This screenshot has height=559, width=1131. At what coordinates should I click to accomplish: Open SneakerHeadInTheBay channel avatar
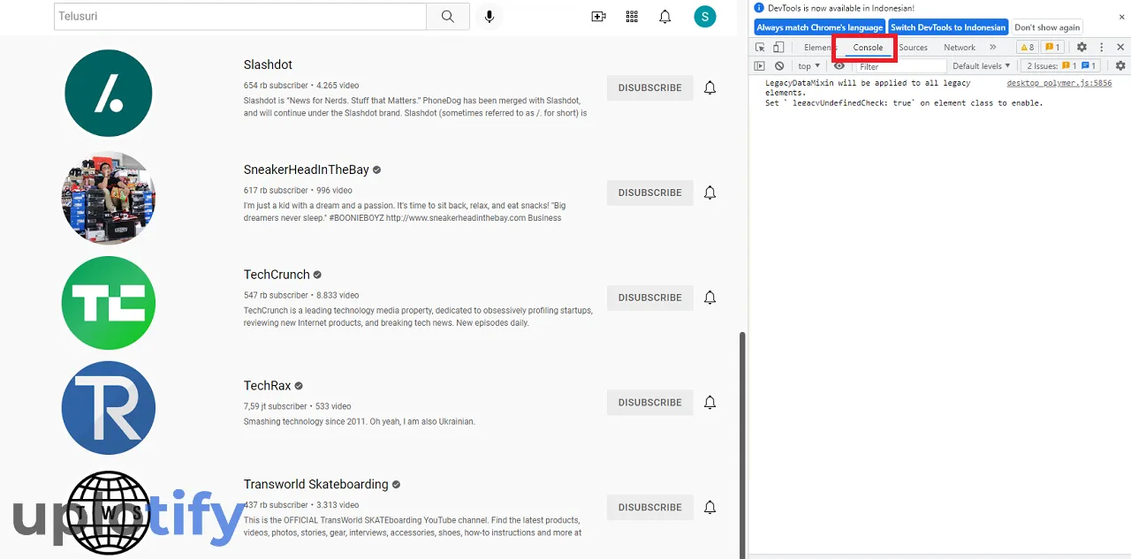coord(109,198)
